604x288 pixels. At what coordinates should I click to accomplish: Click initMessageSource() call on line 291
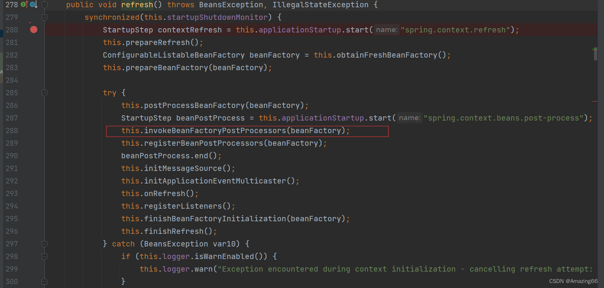(x=188, y=168)
